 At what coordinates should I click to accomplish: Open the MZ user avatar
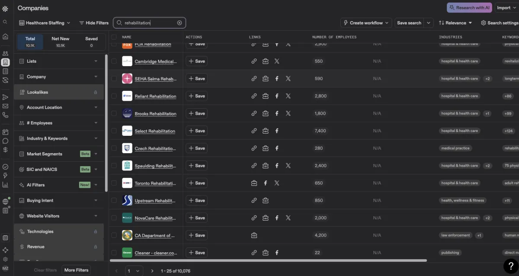5,269
